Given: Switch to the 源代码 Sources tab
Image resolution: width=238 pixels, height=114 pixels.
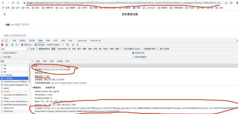Looking at the screenshot, I should (32, 40).
